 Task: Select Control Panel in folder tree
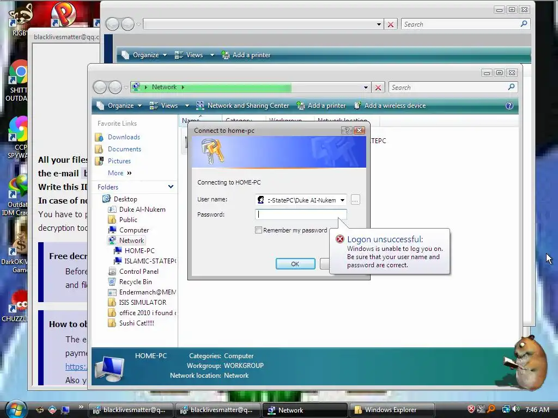point(139,271)
